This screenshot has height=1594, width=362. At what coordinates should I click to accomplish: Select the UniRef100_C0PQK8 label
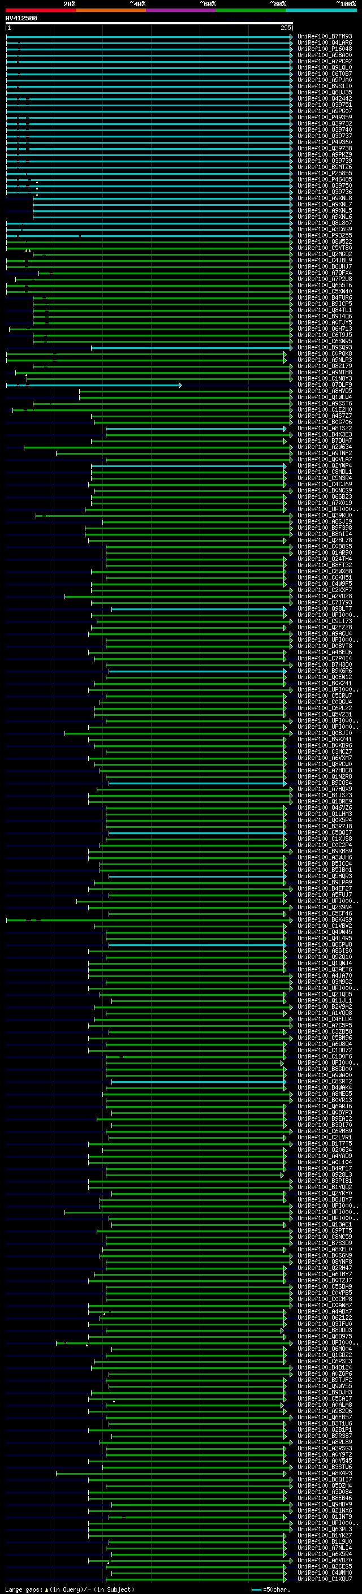point(325,353)
